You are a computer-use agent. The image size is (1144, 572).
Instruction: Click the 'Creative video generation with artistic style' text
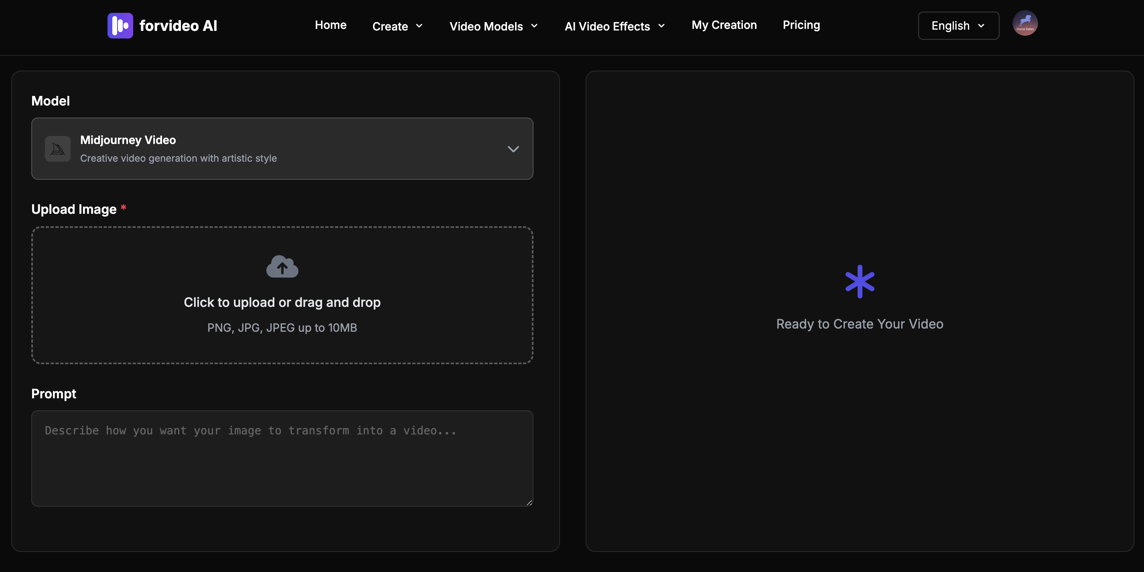tap(178, 158)
